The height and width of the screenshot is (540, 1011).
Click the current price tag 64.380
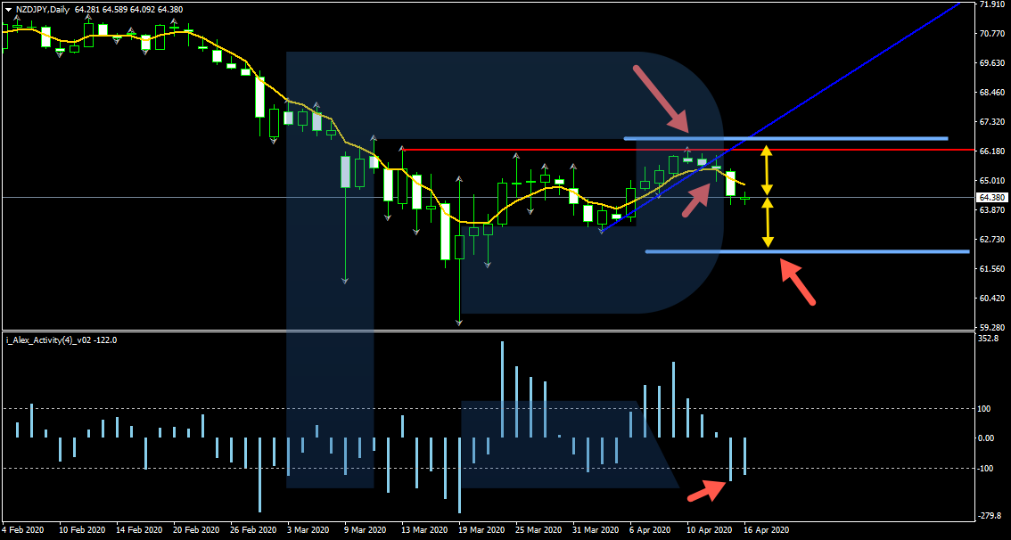click(990, 197)
